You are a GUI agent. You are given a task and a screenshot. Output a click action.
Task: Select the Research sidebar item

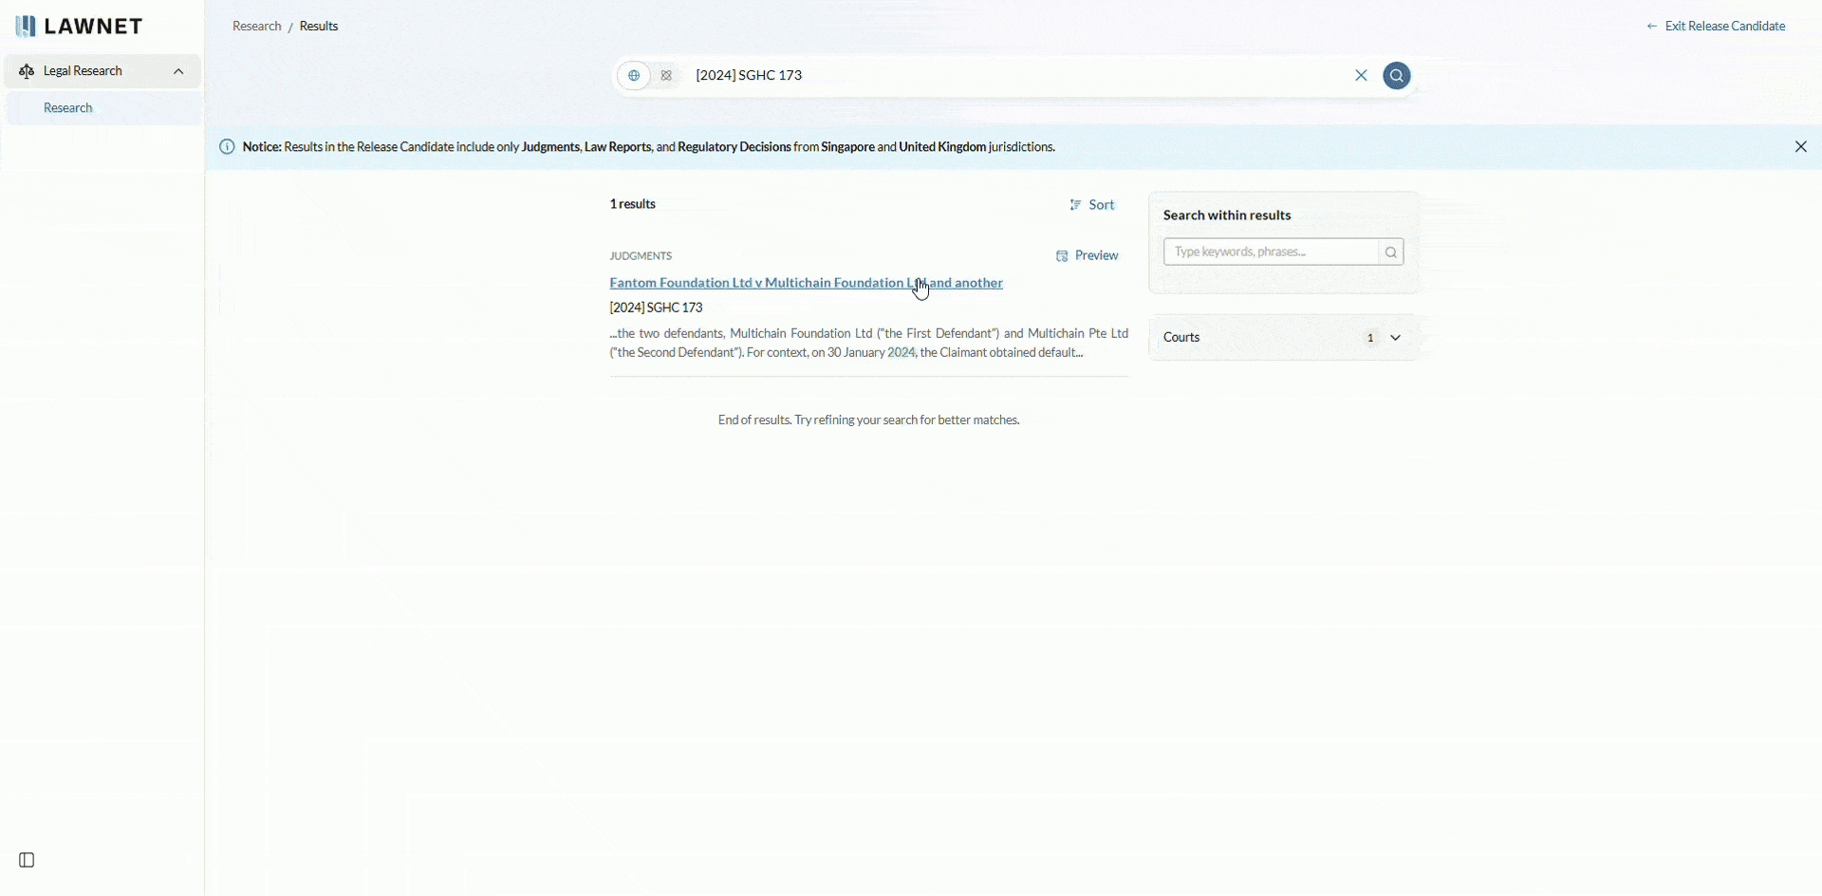[102, 109]
